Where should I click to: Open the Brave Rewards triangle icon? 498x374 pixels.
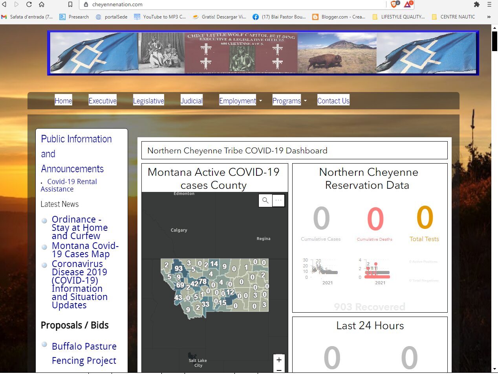point(408,4)
